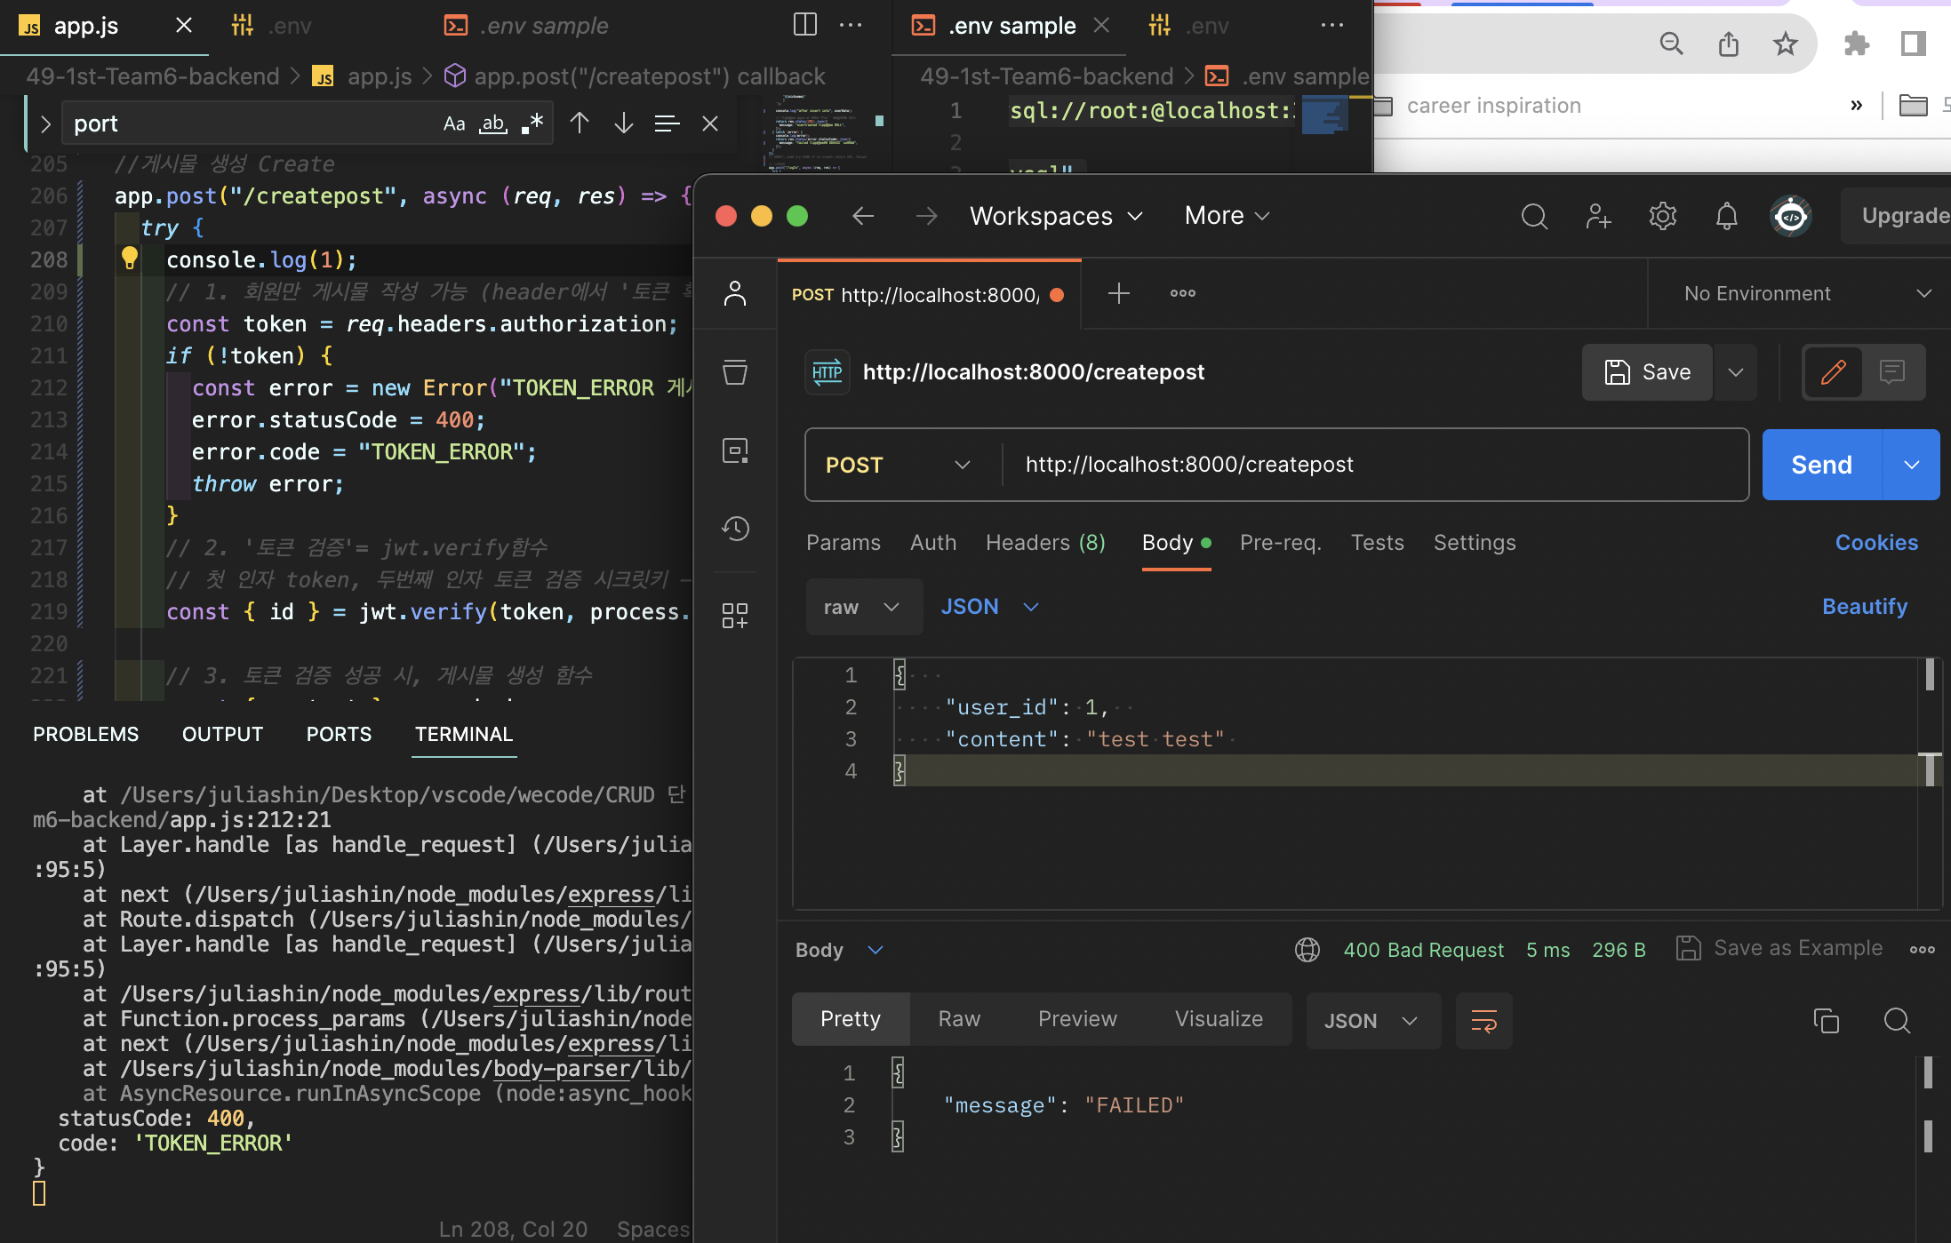Click the blue Send button
The width and height of the screenshot is (1951, 1243).
coord(1821,465)
